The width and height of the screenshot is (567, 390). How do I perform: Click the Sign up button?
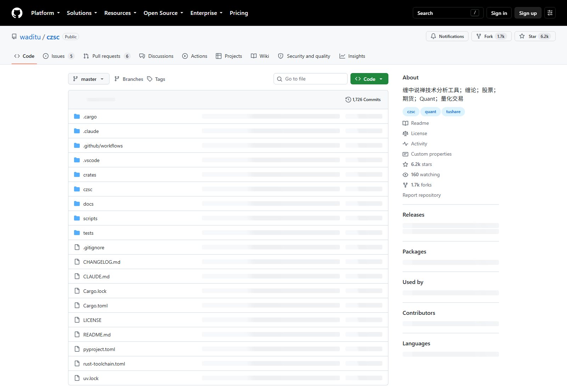point(528,13)
